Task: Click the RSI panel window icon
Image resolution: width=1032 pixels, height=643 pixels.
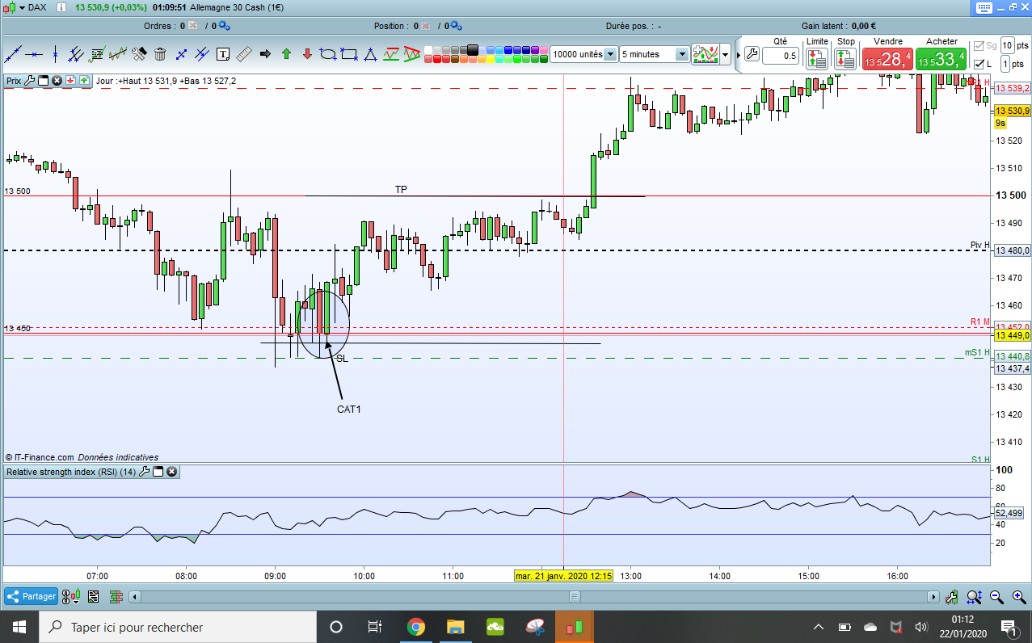Action: 158,472
